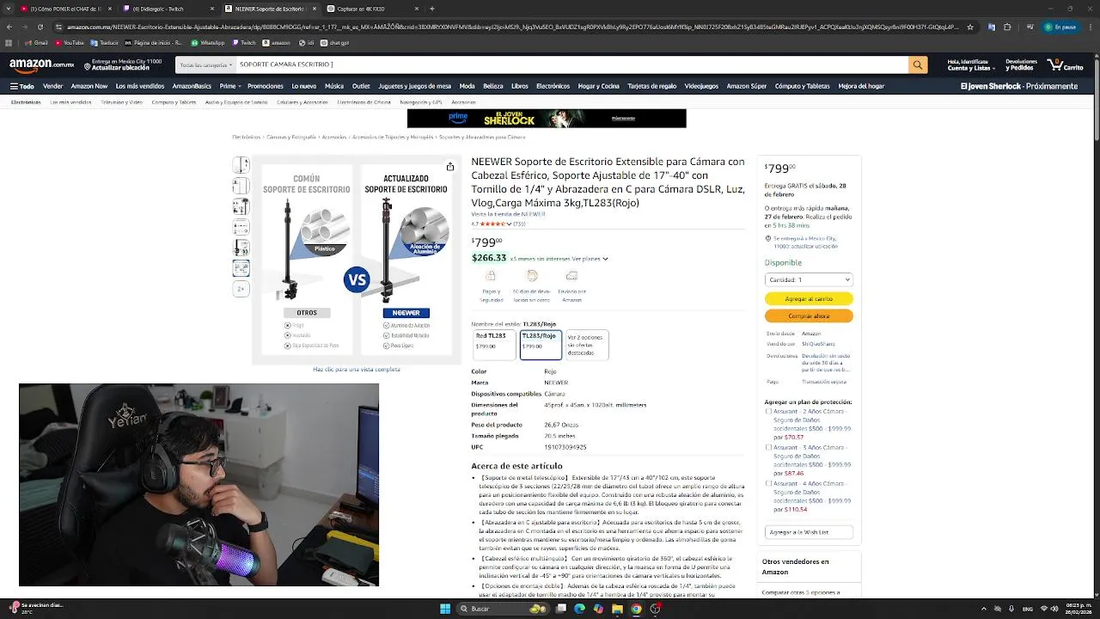Image resolution: width=1100 pixels, height=619 pixels.
Task: Click the orange Amazon search magnifier button
Action: point(918,64)
